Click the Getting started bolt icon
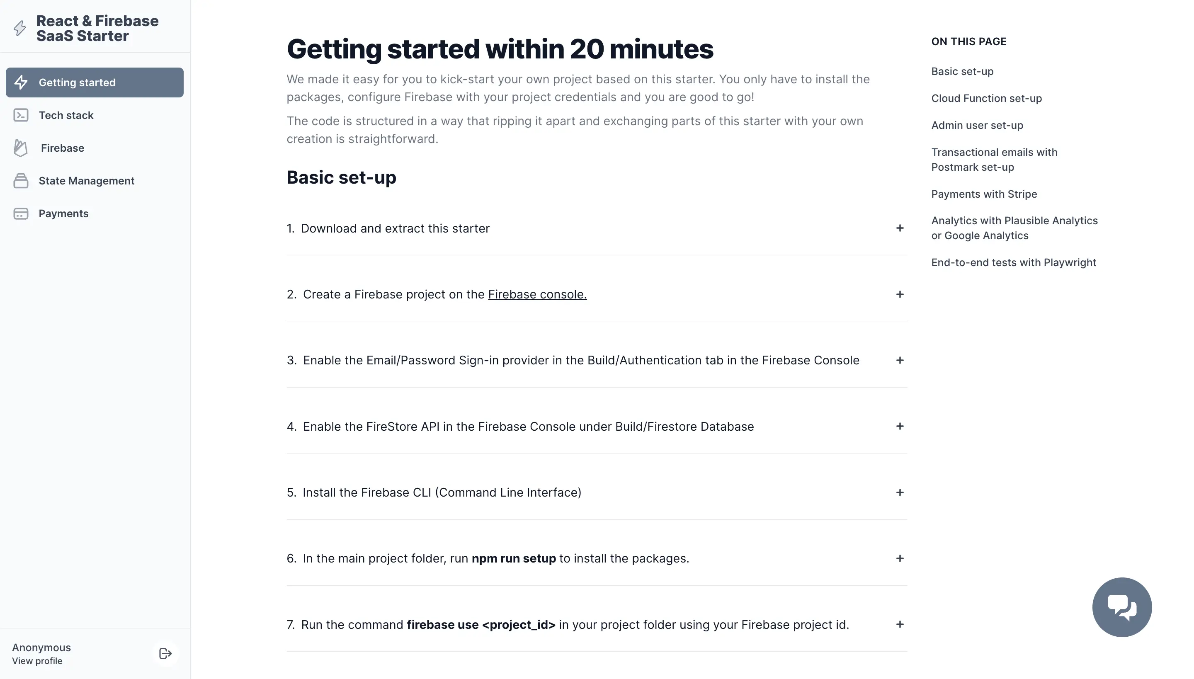This screenshot has width=1194, height=679. coord(21,82)
